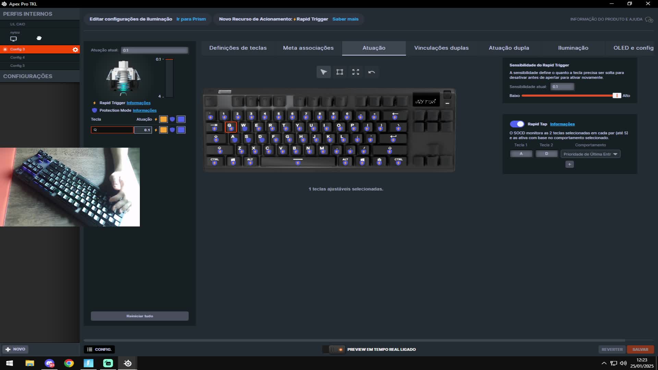Viewport: 658px width, 370px height.
Task: Open Windows Start menu
Action: tap(10, 363)
